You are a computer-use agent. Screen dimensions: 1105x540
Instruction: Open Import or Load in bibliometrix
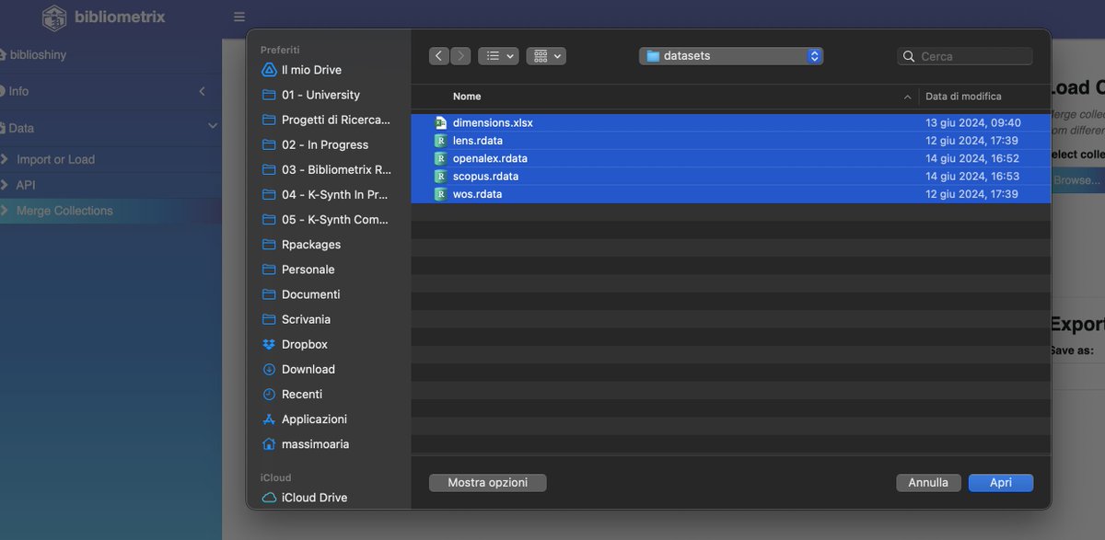[110, 159]
